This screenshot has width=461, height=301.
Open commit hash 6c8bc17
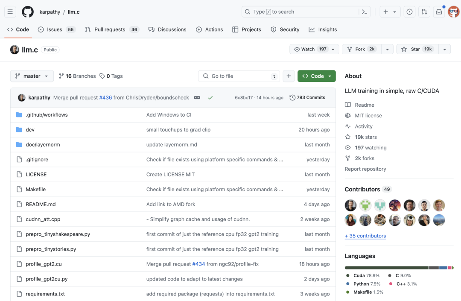pos(244,98)
